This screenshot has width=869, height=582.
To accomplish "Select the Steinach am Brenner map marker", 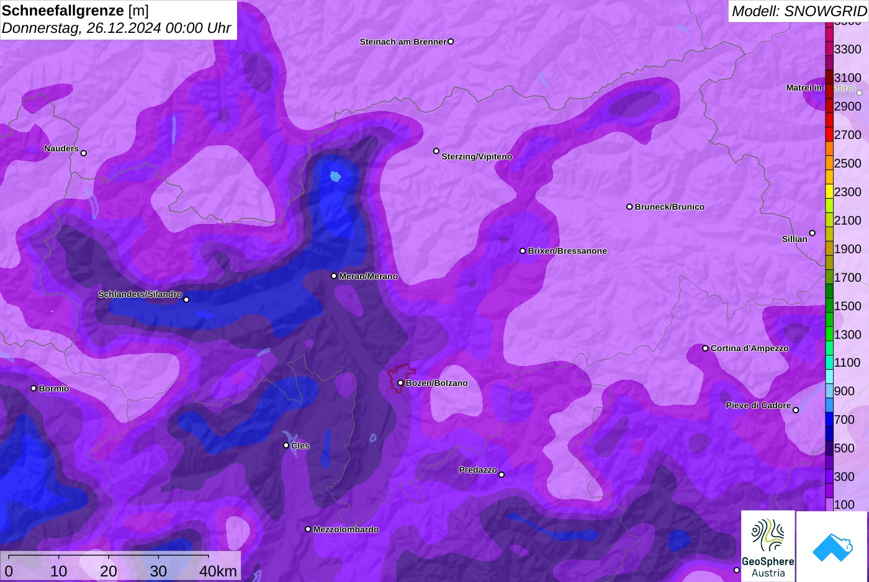I will (x=451, y=42).
